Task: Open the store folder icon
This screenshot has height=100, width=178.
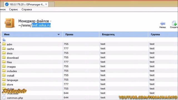Action: tap(4, 84)
